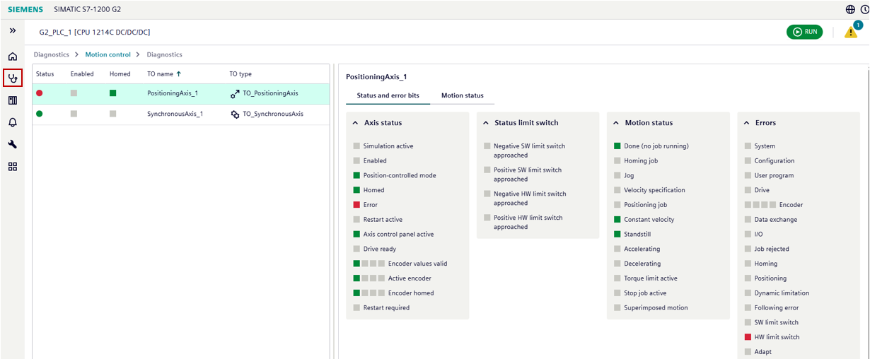870x359 pixels.
Task: Select the SynchronousAxis_1 table row
Action: coord(175,114)
